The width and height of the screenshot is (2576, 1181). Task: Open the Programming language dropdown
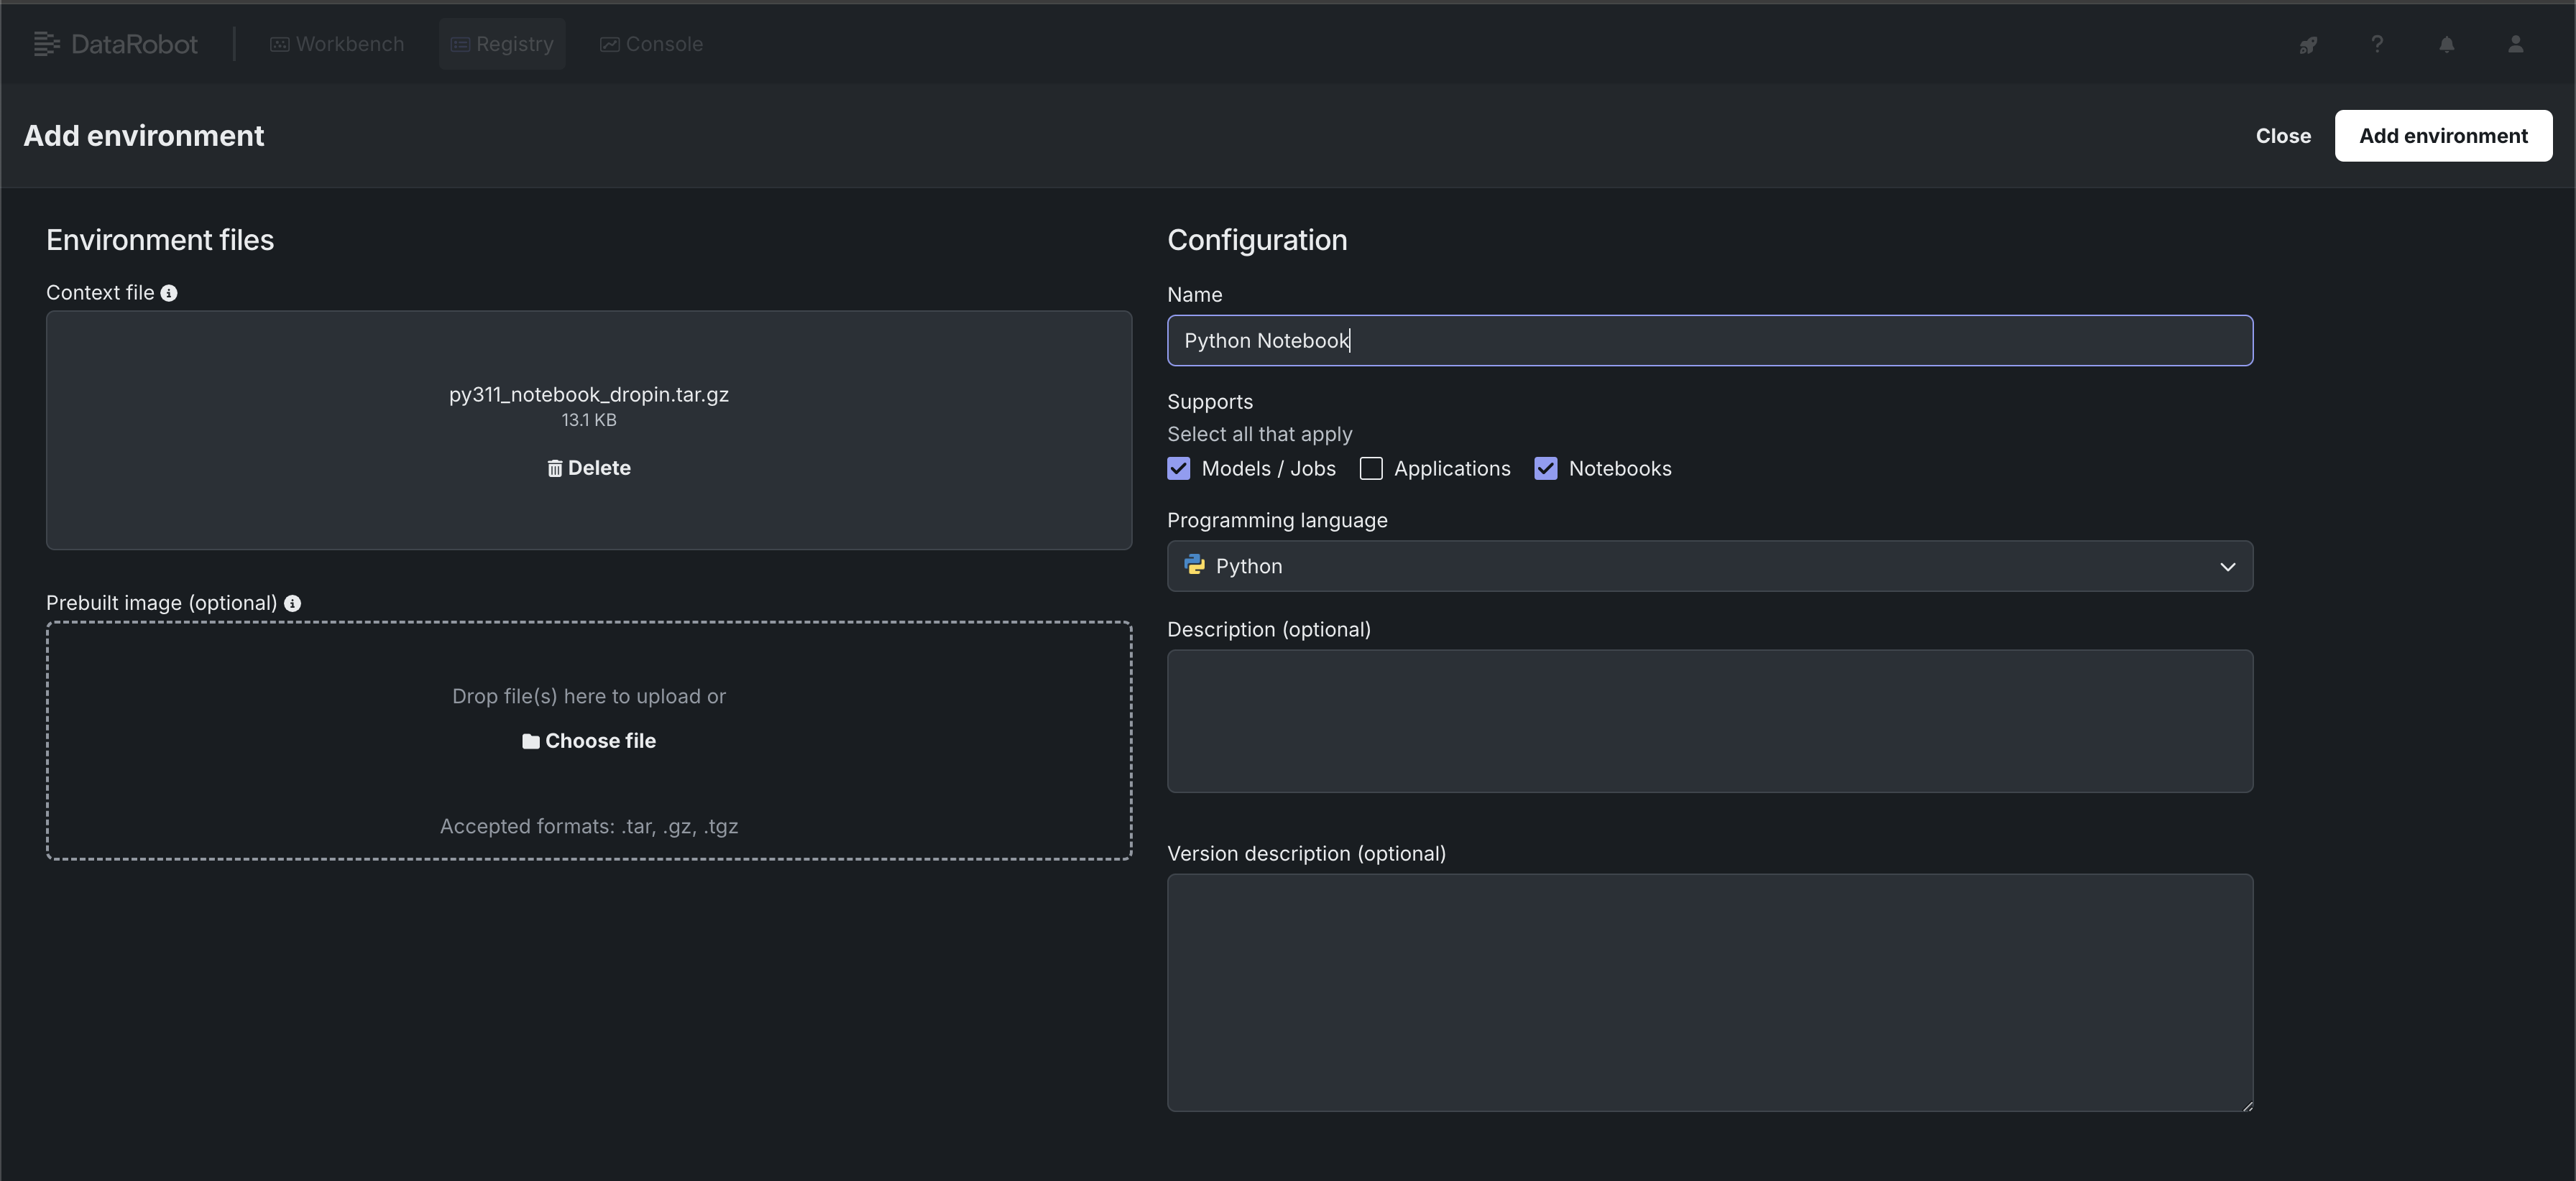tap(1709, 567)
